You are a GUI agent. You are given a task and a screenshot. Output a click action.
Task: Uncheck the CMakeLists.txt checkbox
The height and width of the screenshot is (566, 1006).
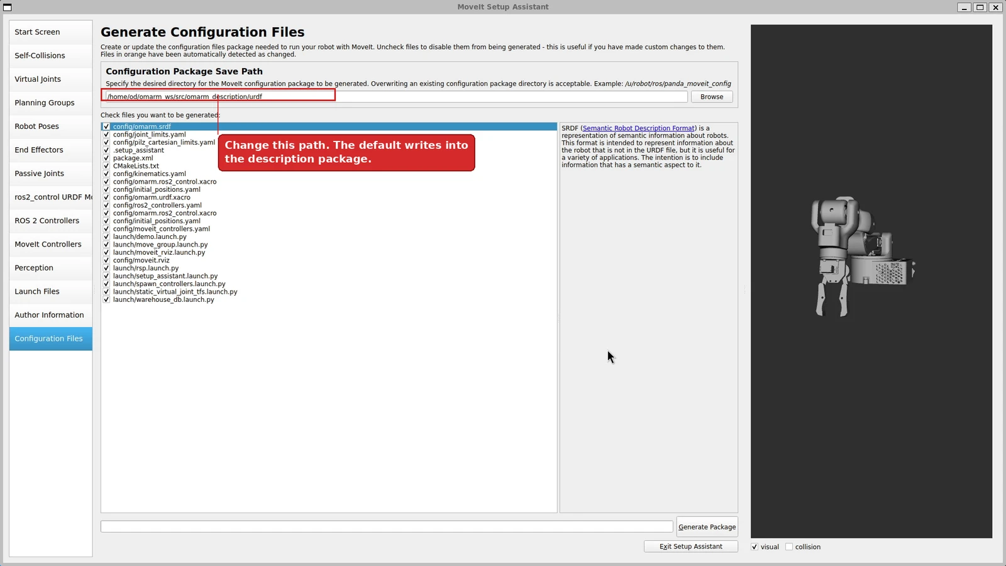pos(106,166)
